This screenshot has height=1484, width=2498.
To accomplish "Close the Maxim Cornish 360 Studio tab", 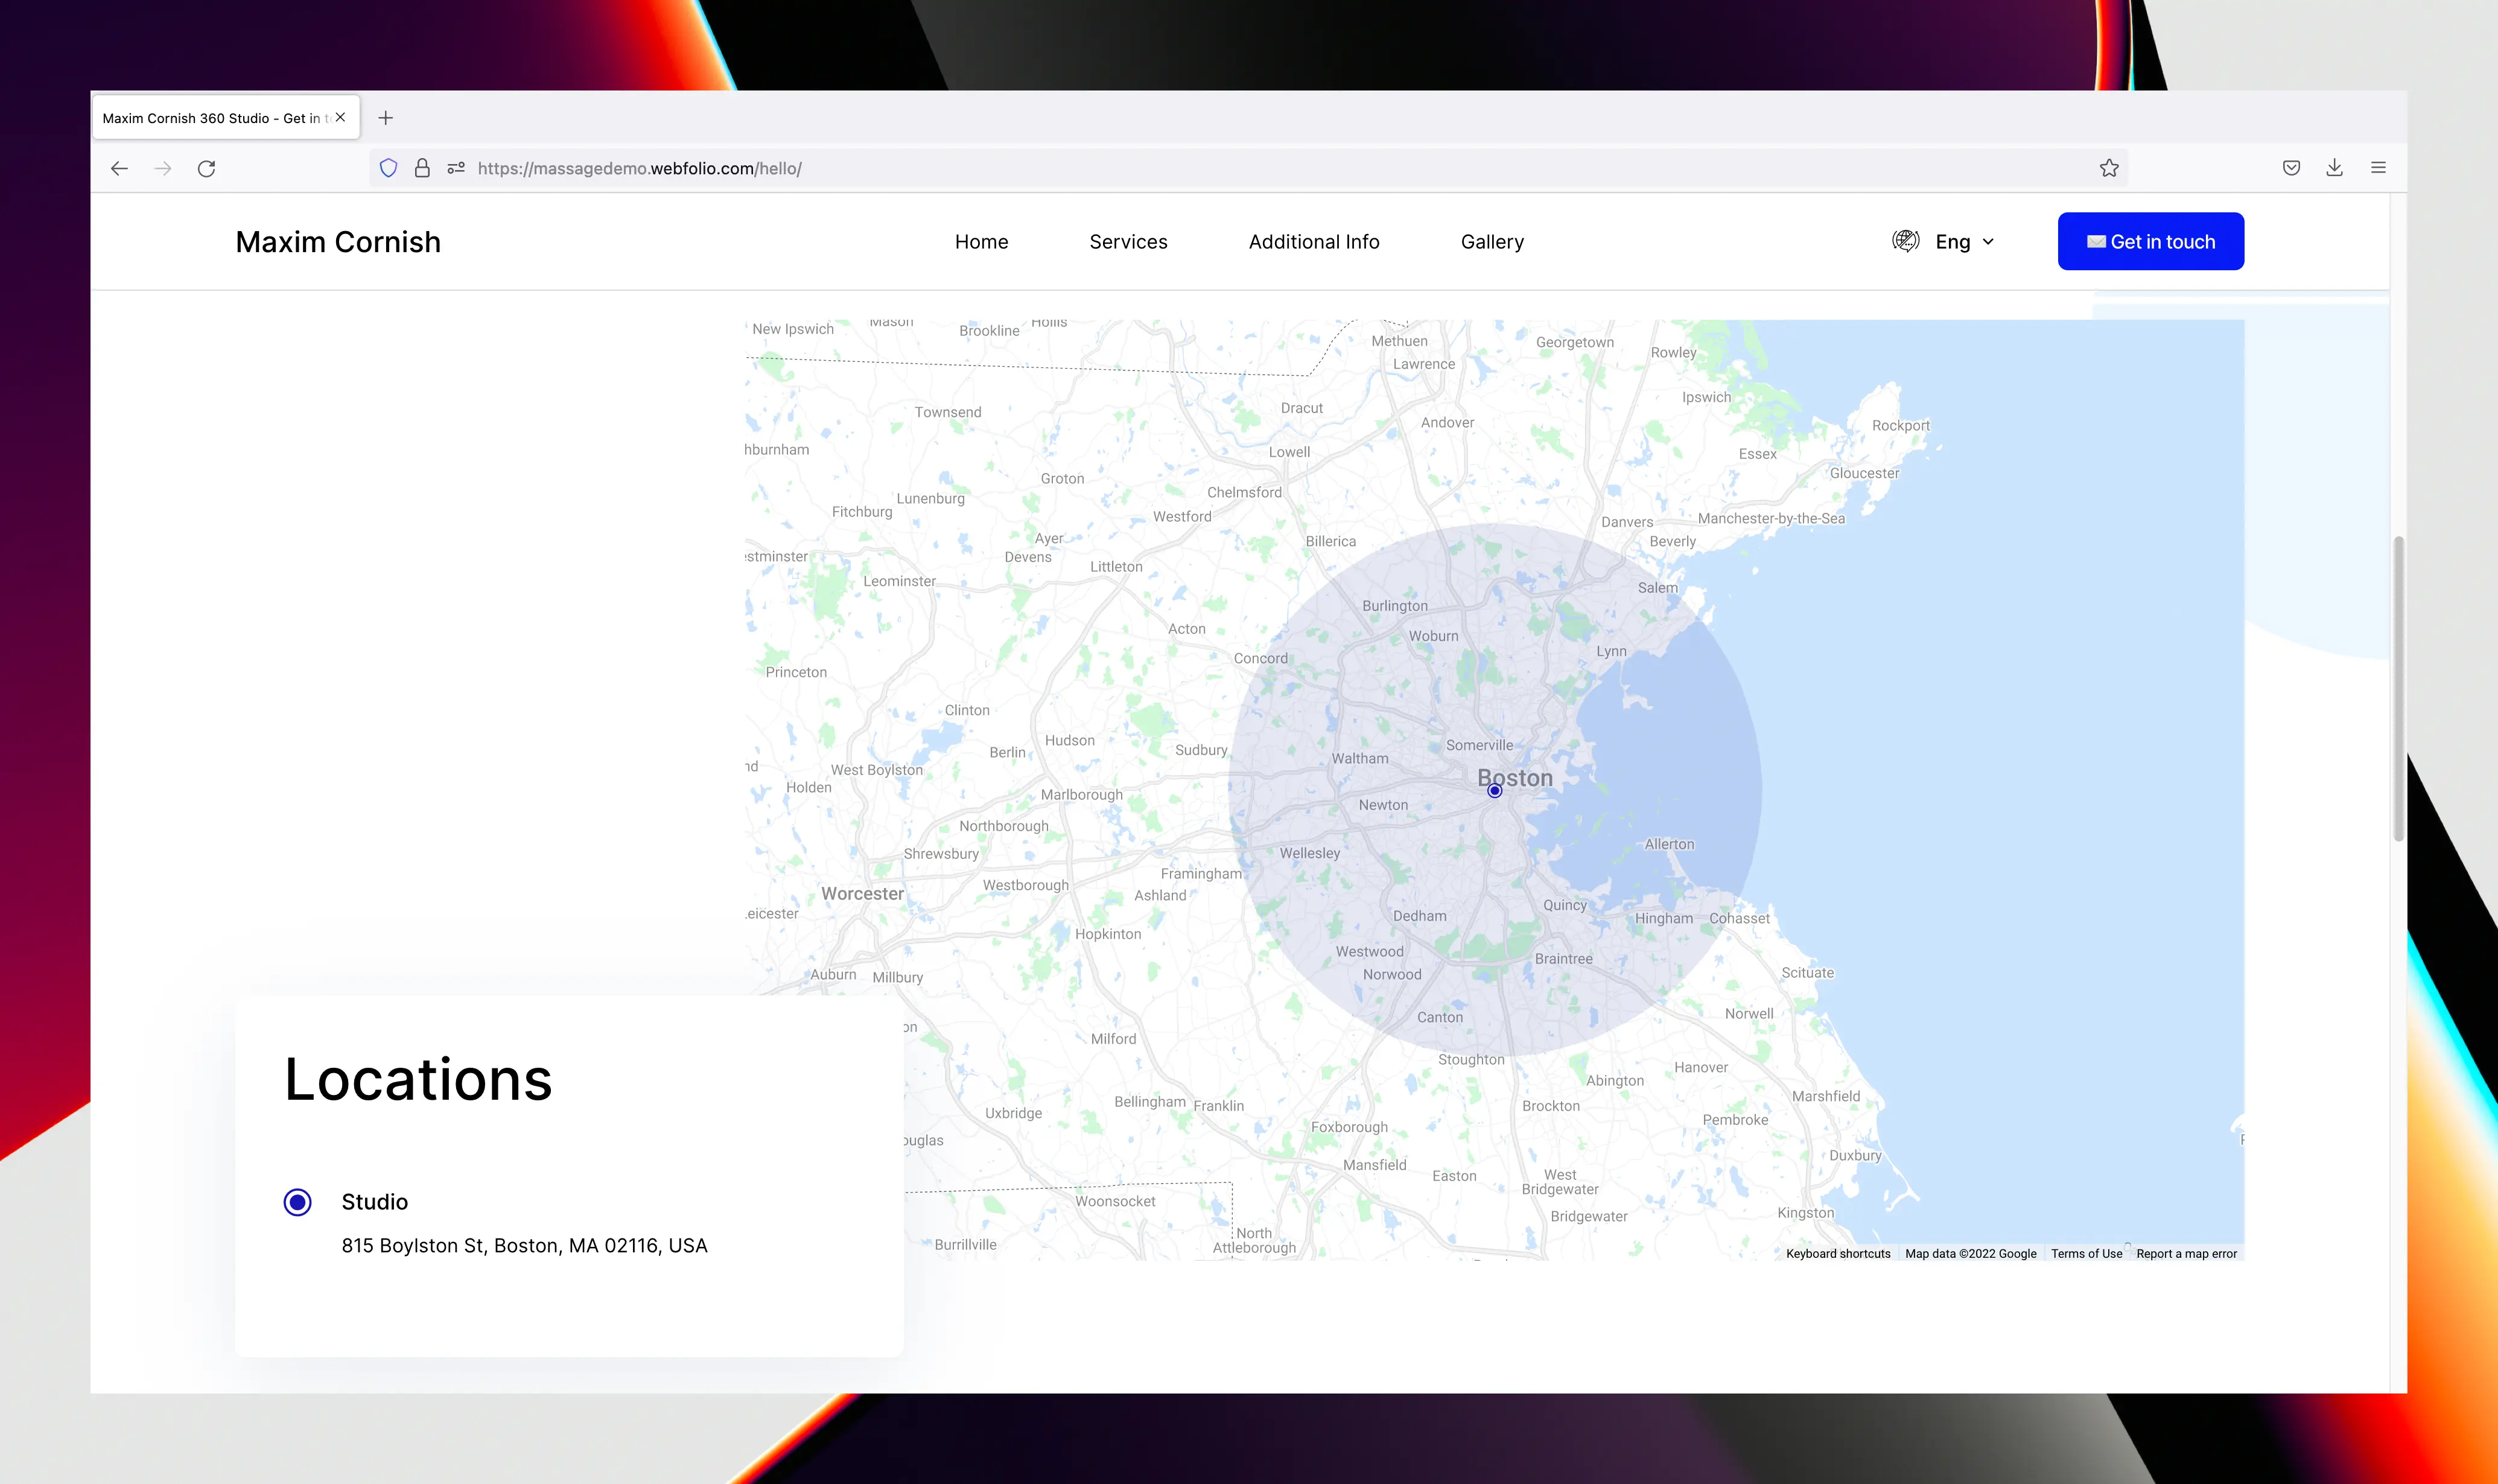I will click(341, 118).
